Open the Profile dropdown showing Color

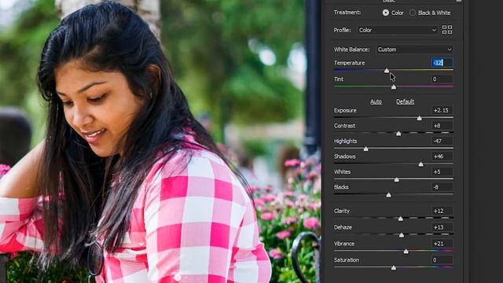pos(398,30)
